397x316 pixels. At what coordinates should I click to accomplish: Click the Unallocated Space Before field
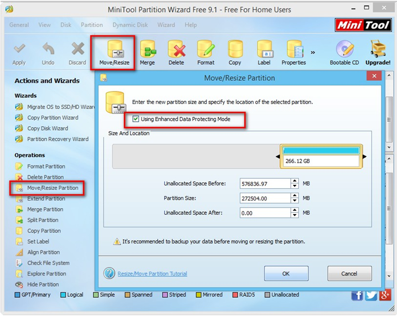click(265, 184)
